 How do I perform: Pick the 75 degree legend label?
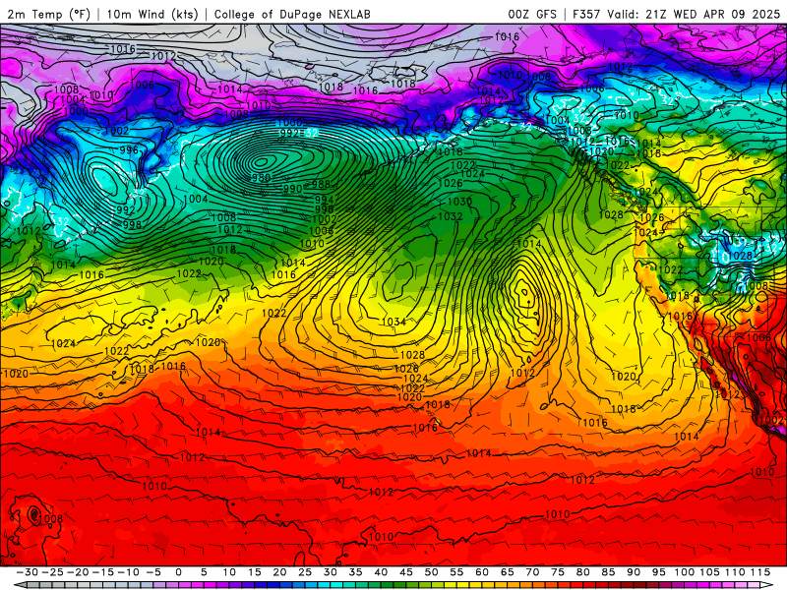pyautogui.click(x=558, y=572)
